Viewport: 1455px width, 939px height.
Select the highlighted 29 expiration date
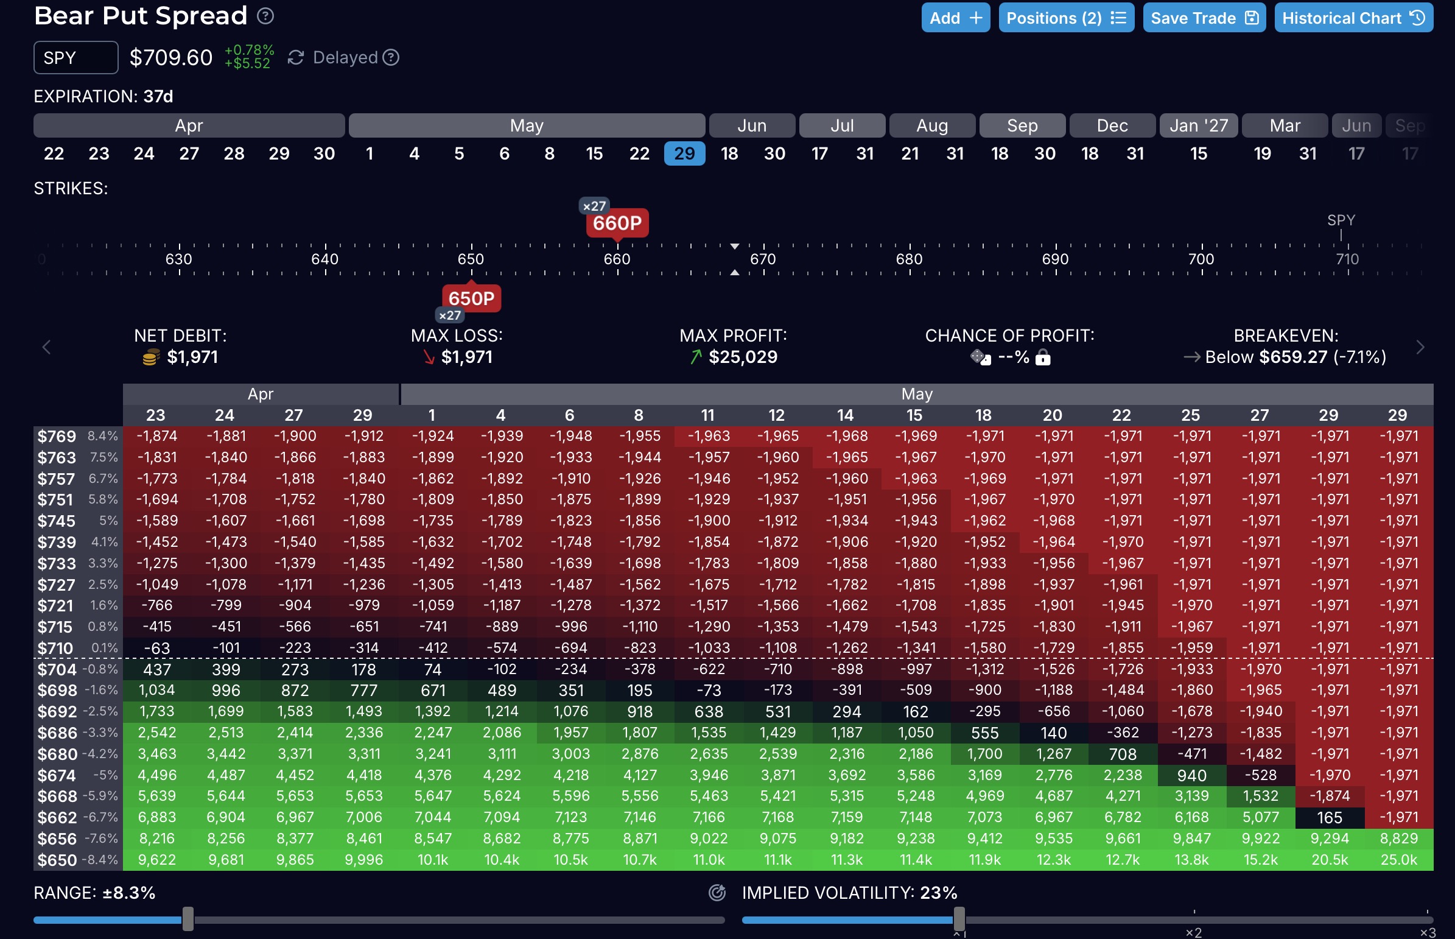coord(684,153)
